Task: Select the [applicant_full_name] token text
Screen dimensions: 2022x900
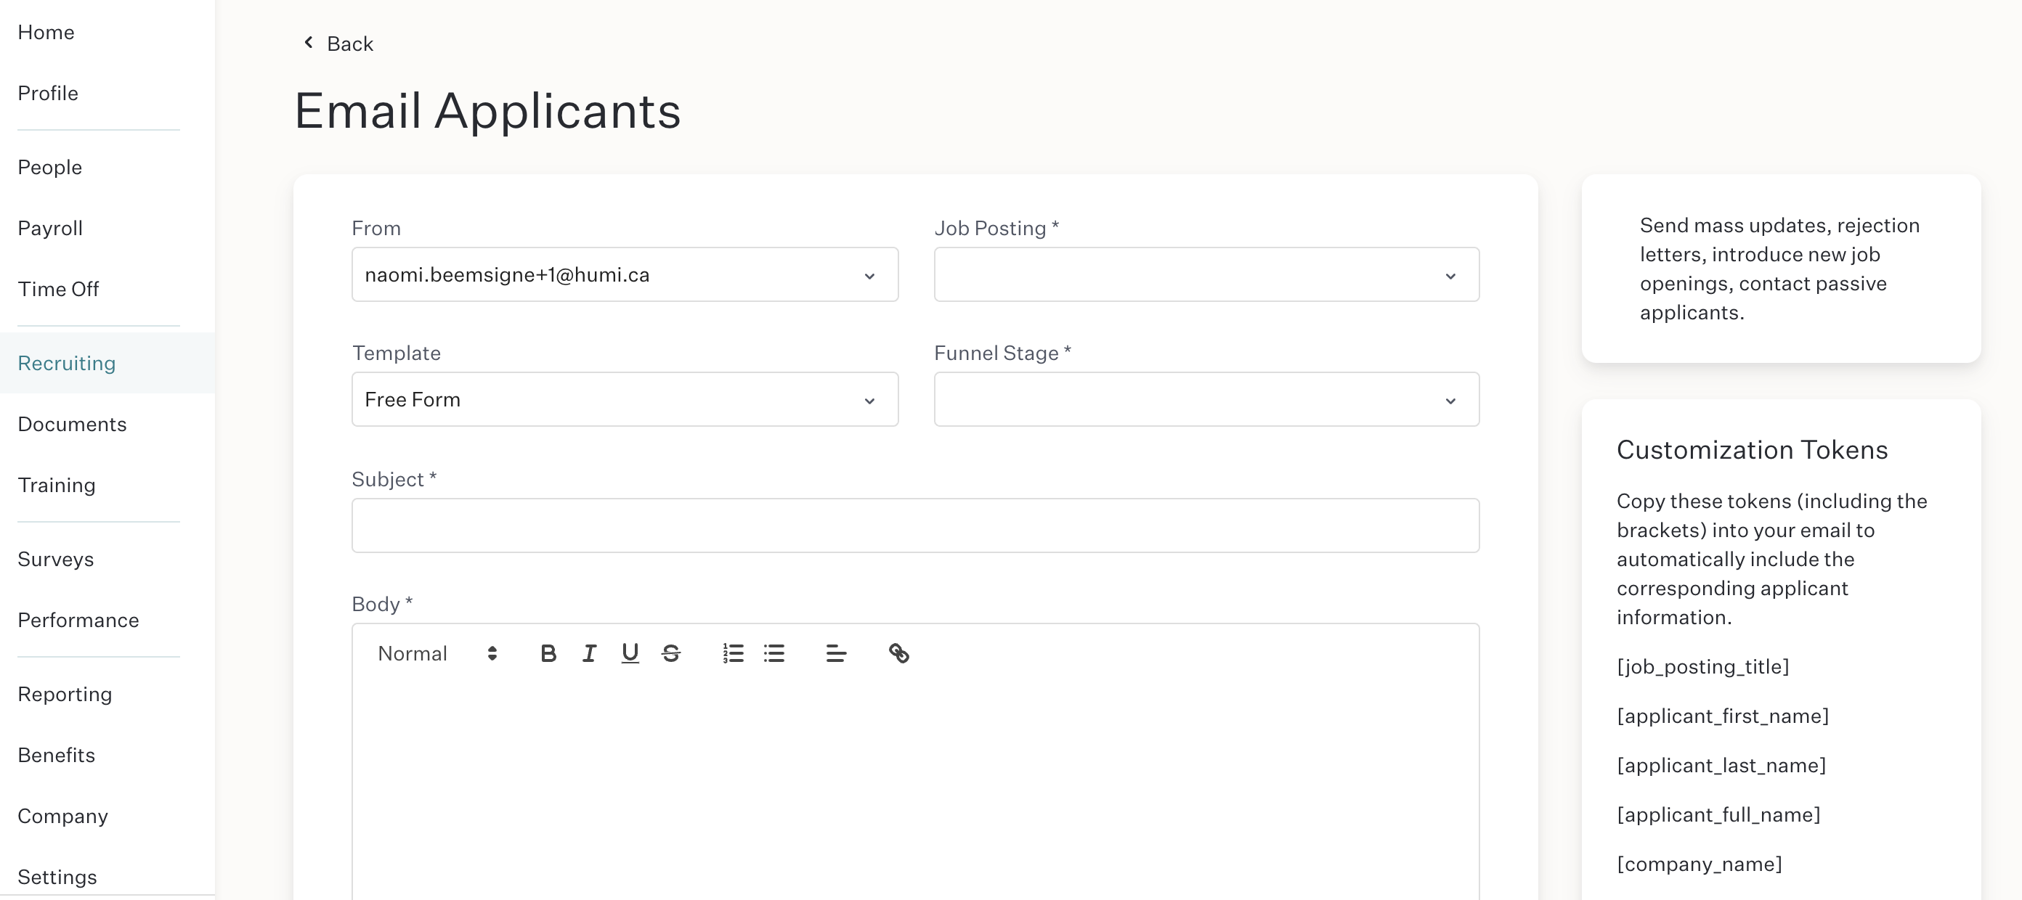Action: click(x=1718, y=815)
